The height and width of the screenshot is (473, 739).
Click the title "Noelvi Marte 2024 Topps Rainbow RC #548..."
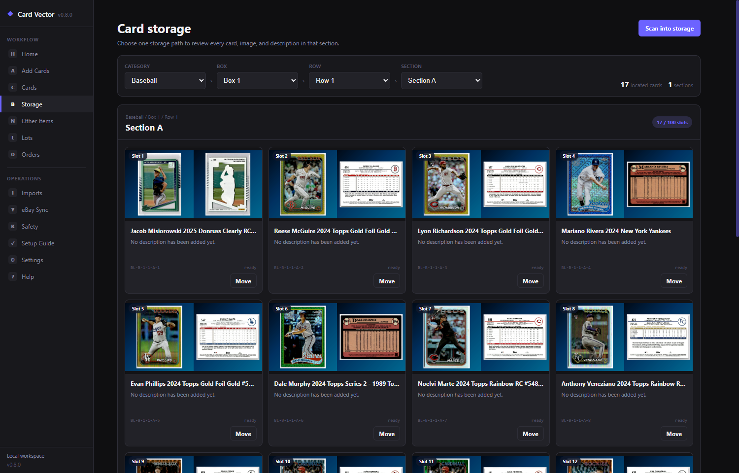[480, 384]
